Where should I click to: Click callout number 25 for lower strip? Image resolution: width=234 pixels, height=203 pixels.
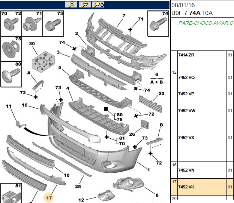click(78, 186)
